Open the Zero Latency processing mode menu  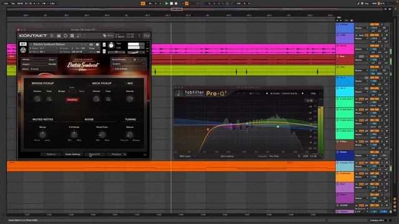(x=227, y=156)
